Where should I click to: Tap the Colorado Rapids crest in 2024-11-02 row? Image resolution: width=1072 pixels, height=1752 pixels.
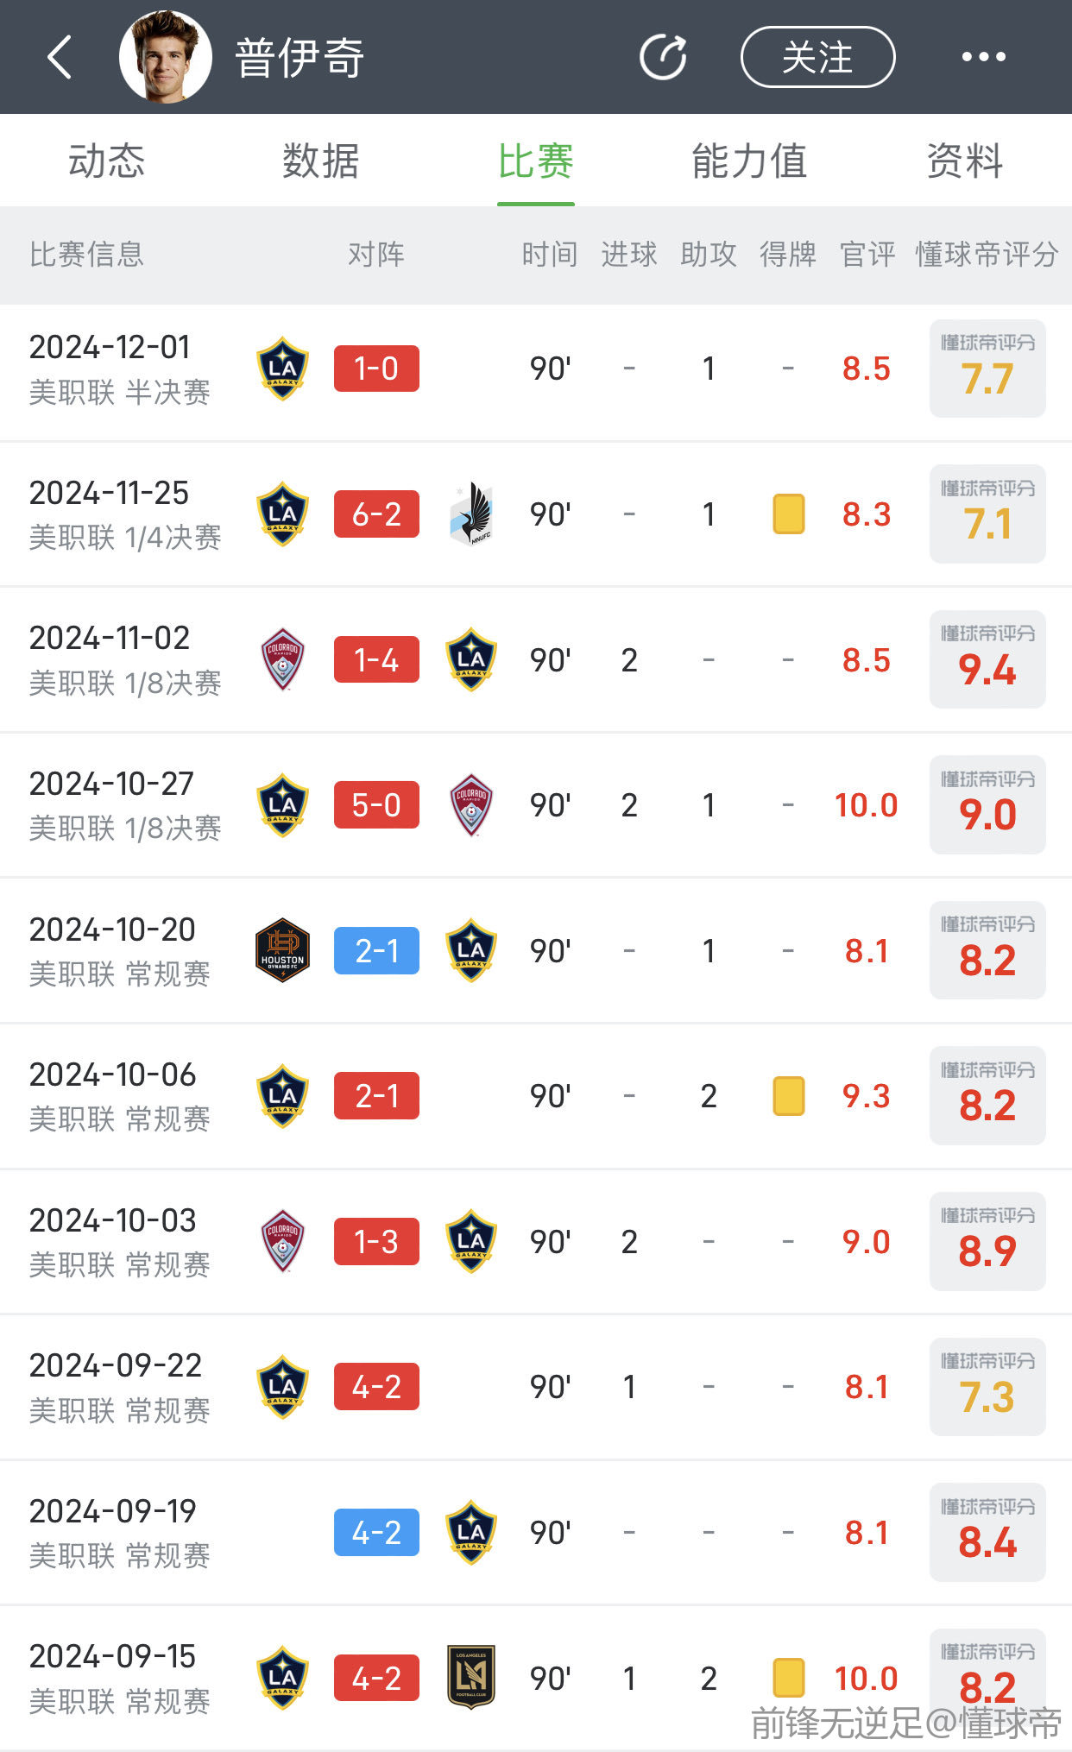[x=282, y=660]
